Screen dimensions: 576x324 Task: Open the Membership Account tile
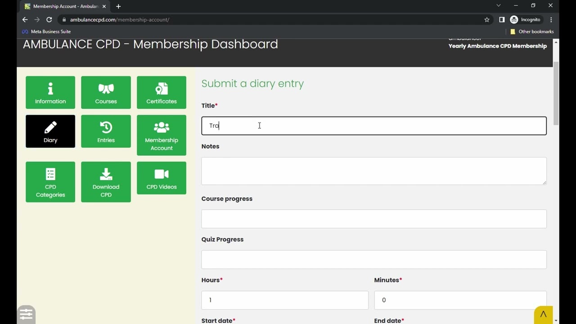click(x=162, y=135)
